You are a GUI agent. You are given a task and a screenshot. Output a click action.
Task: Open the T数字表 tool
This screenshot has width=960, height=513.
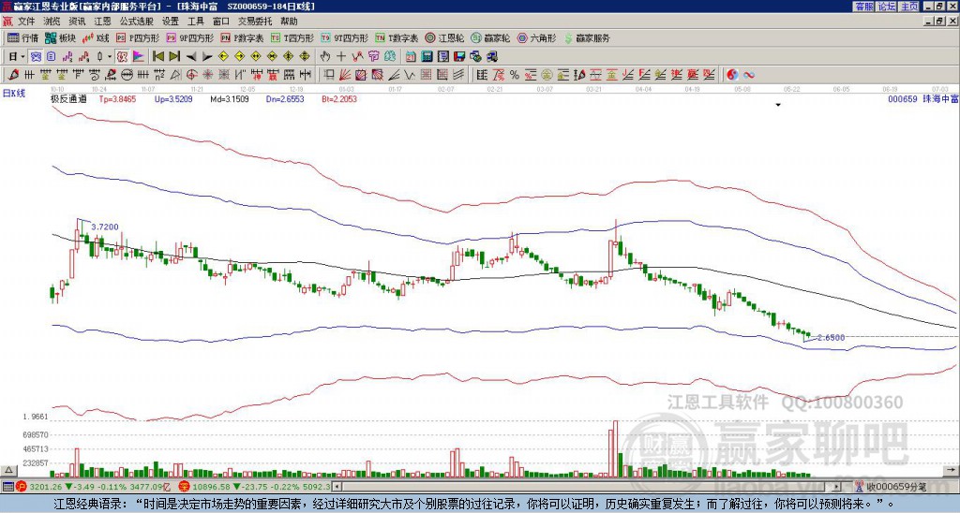[397, 37]
